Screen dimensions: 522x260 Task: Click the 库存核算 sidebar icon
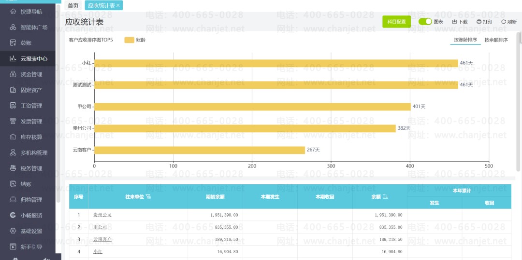pyautogui.click(x=13, y=137)
